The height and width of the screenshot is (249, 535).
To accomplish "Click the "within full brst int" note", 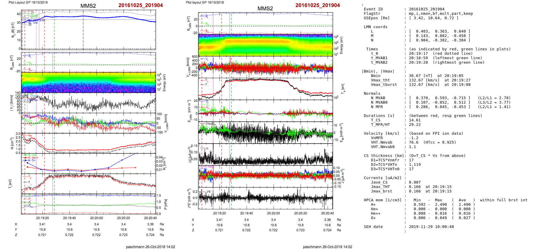I will tap(504, 200).
